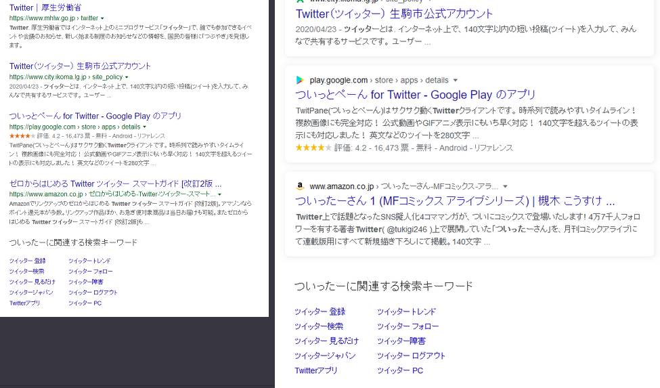The height and width of the screenshot is (388, 660).
Task: Expand dropdown arrow next to mhlw.go.jp URL
Action: (102, 18)
